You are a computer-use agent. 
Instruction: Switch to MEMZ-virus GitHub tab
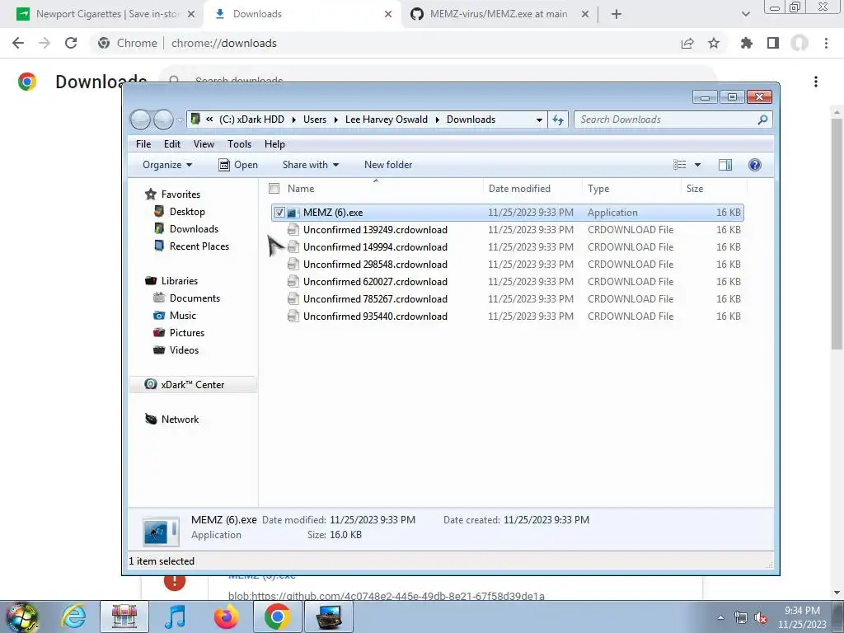[498, 14]
